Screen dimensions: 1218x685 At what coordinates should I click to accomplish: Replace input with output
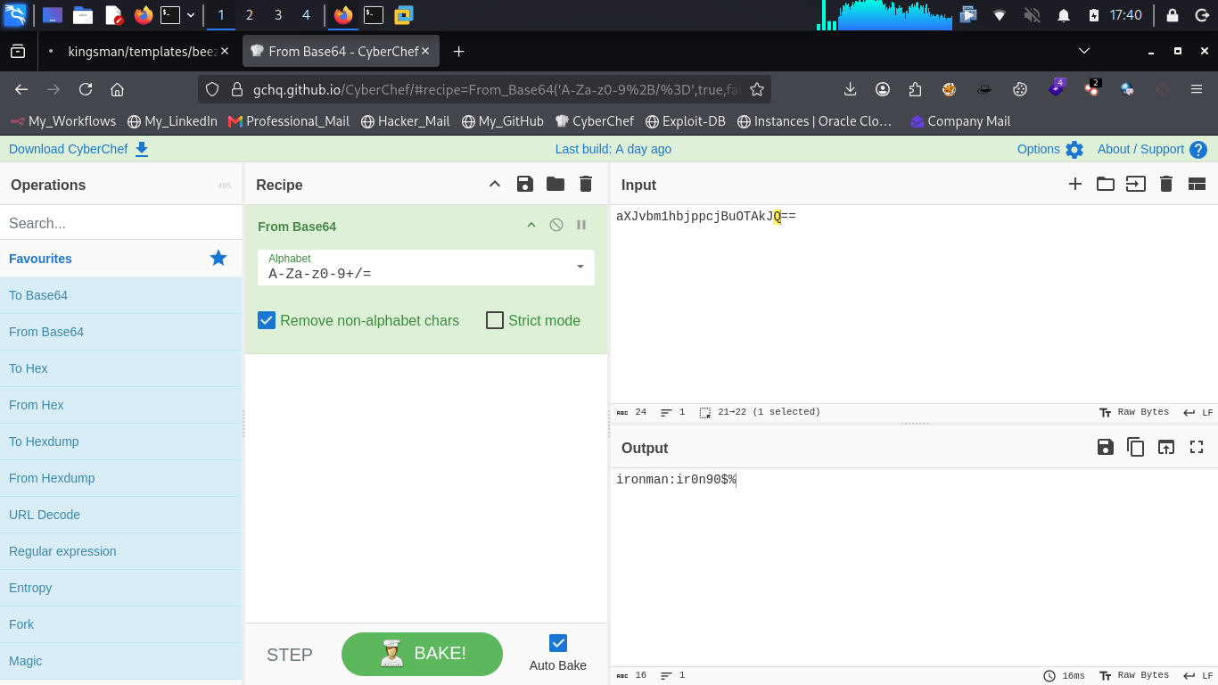coord(1166,447)
